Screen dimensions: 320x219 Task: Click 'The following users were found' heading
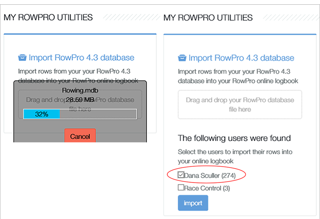[234, 138]
